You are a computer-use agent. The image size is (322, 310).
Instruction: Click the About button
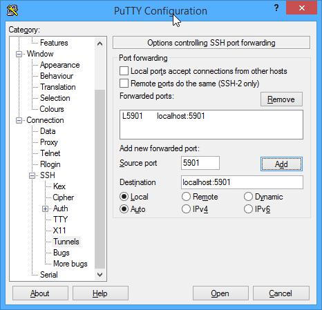coord(40,293)
